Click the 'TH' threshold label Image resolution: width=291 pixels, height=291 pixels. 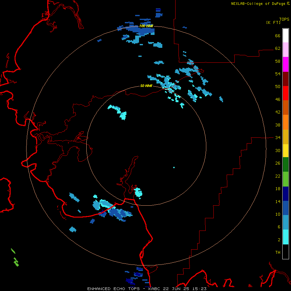(278, 253)
